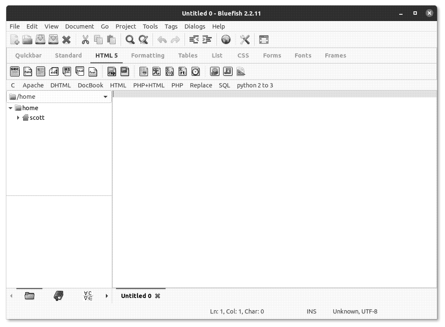The width and height of the screenshot is (445, 327).
Task: Click the Indent icon
Action: coord(207,40)
